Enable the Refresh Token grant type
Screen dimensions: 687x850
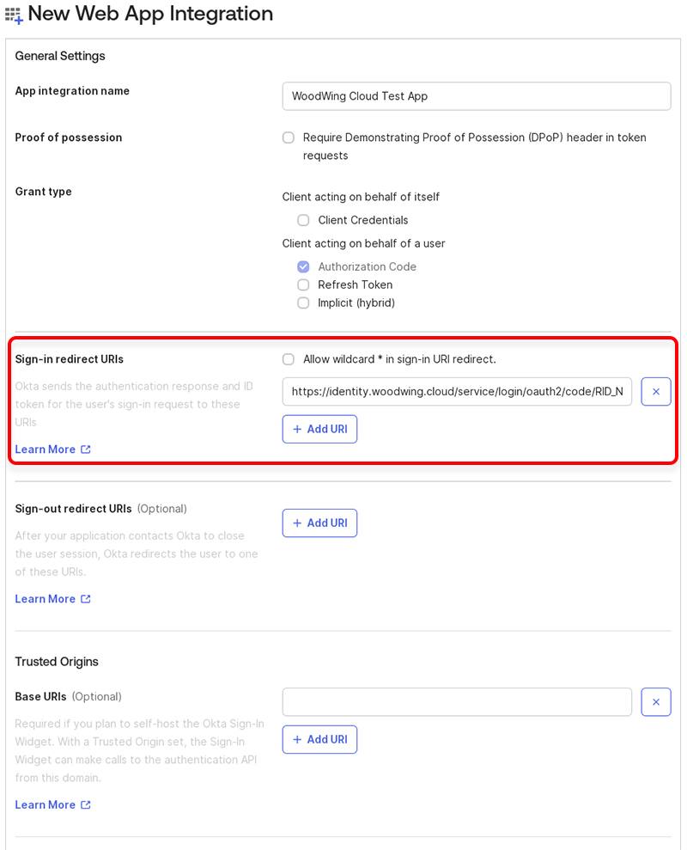[303, 284]
